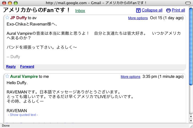Expand More options on JP Duffy's message
The image size is (193, 128).
click(x=138, y=18)
